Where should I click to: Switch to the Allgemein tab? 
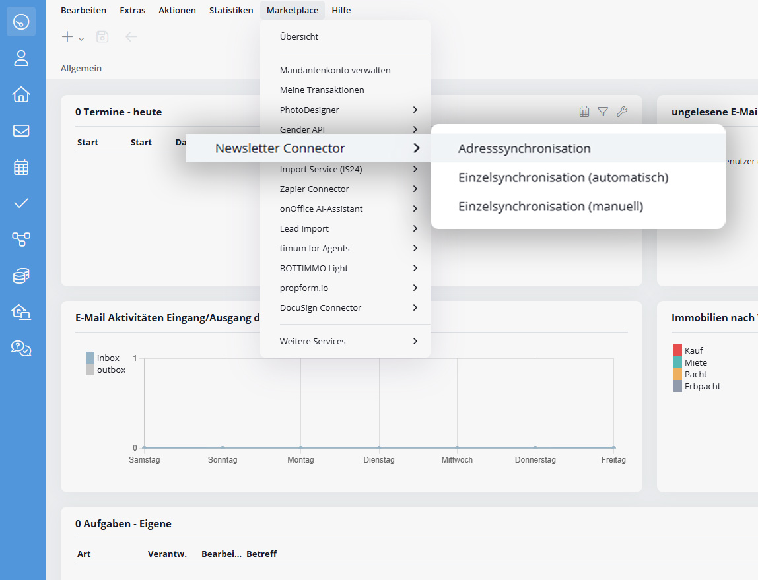pos(81,68)
